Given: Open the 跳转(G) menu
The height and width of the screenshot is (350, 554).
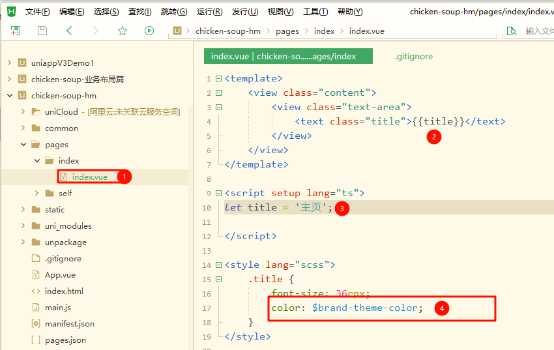Looking at the screenshot, I should pos(174,12).
